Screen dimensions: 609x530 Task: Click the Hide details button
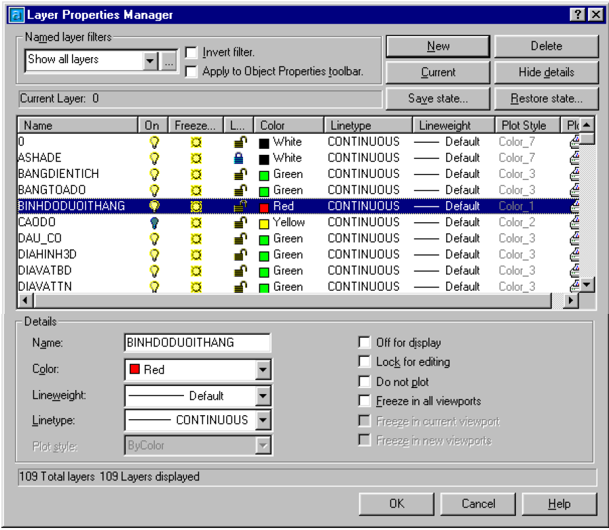click(546, 72)
